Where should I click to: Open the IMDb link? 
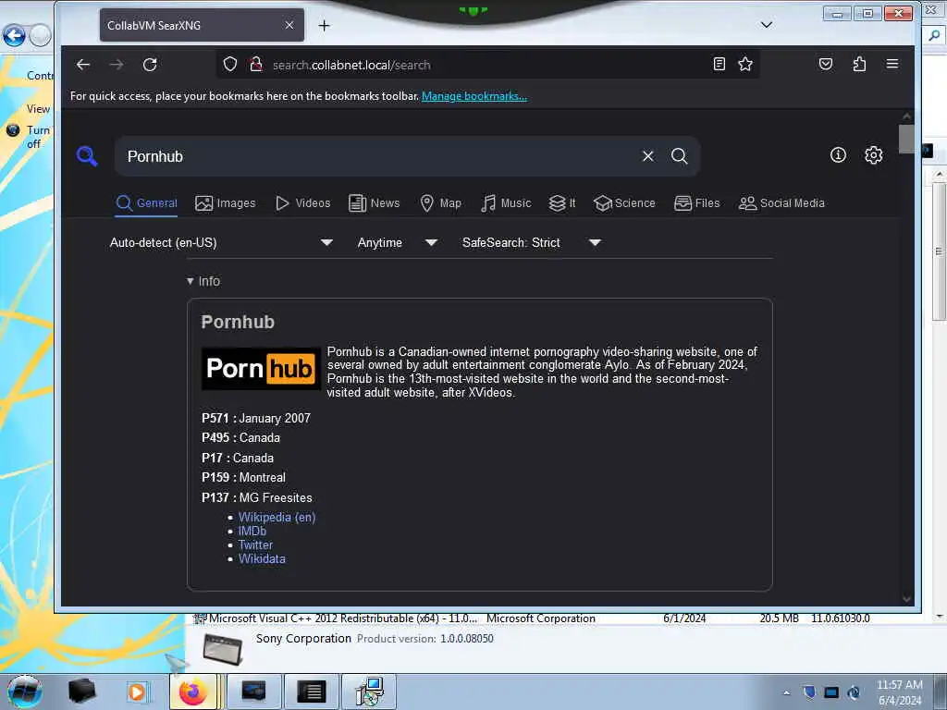252,532
